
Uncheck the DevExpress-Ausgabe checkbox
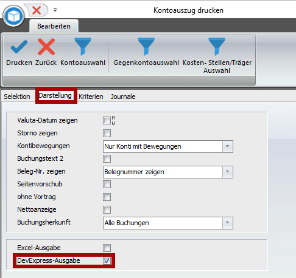(x=107, y=260)
